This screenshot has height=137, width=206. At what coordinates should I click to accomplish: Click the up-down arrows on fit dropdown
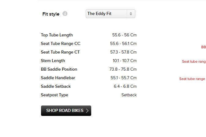click(131, 14)
